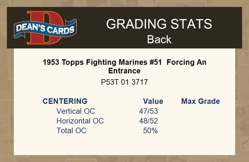249x162 pixels.
Task: Select the Back subtitle under the header
Action: pos(159,39)
